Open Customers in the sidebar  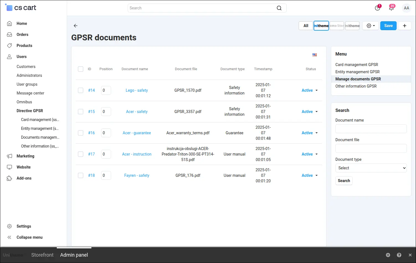pos(26,67)
